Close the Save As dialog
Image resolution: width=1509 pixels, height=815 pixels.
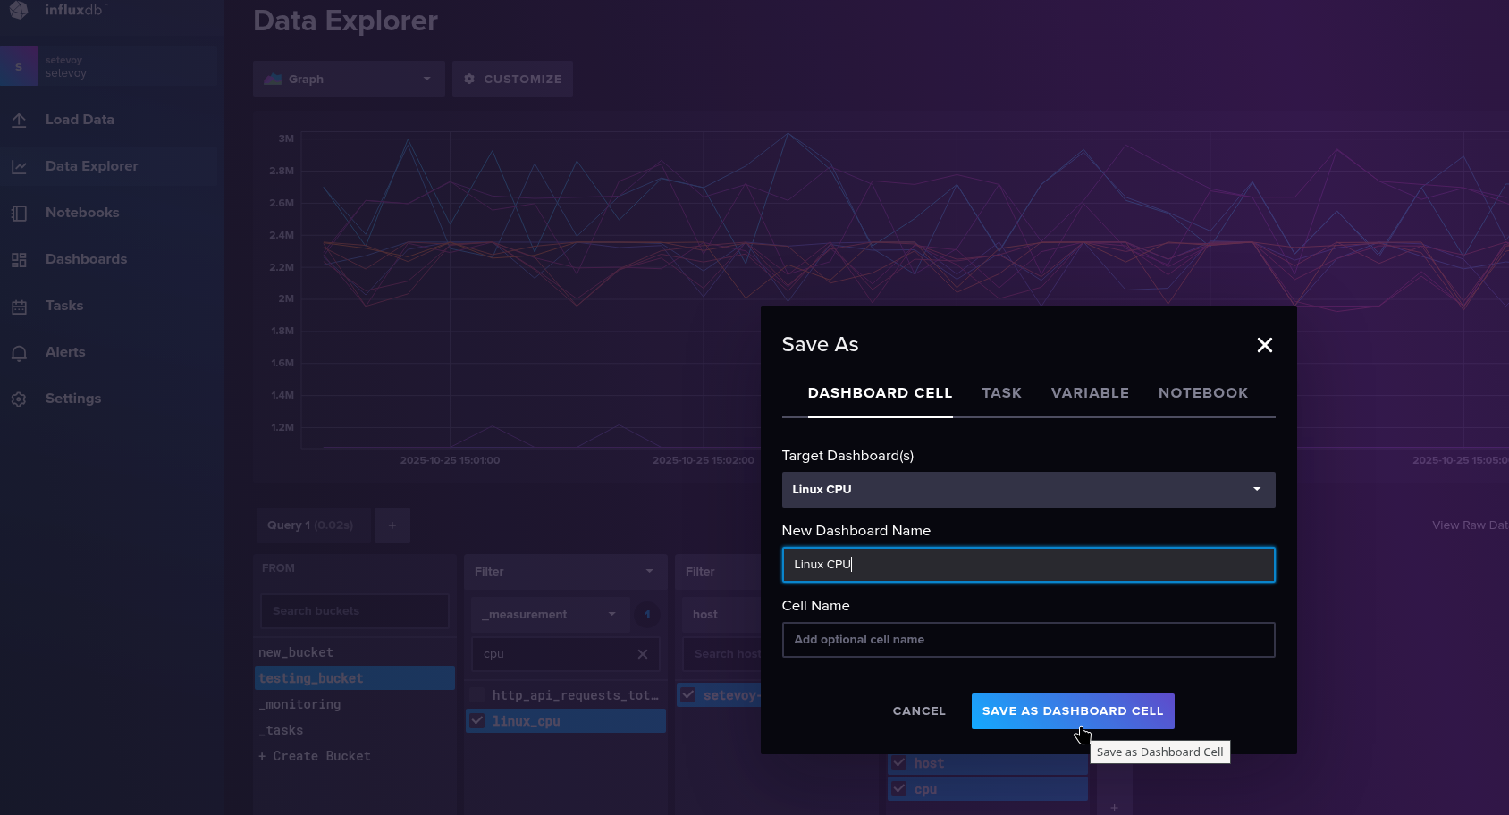(x=1264, y=345)
